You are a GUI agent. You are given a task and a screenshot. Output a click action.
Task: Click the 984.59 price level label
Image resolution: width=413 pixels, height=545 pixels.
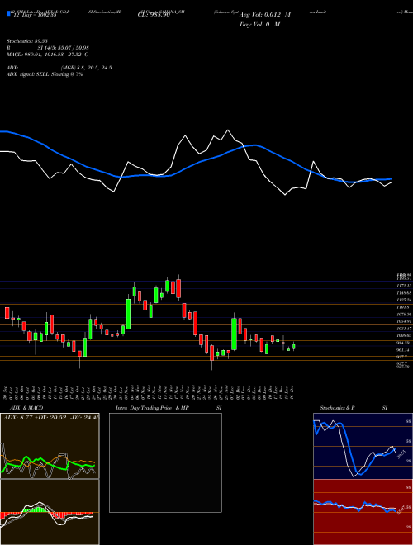tap(404, 343)
